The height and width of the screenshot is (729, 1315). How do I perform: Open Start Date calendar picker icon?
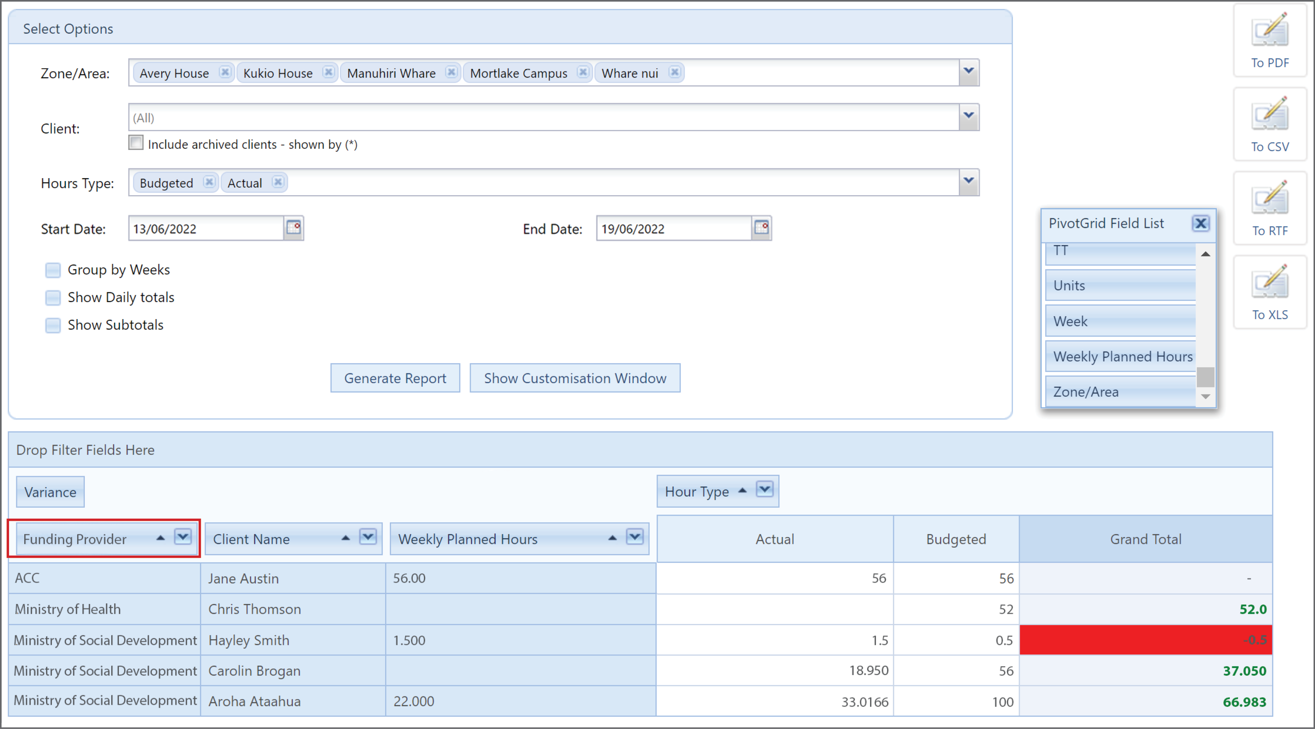tap(294, 228)
